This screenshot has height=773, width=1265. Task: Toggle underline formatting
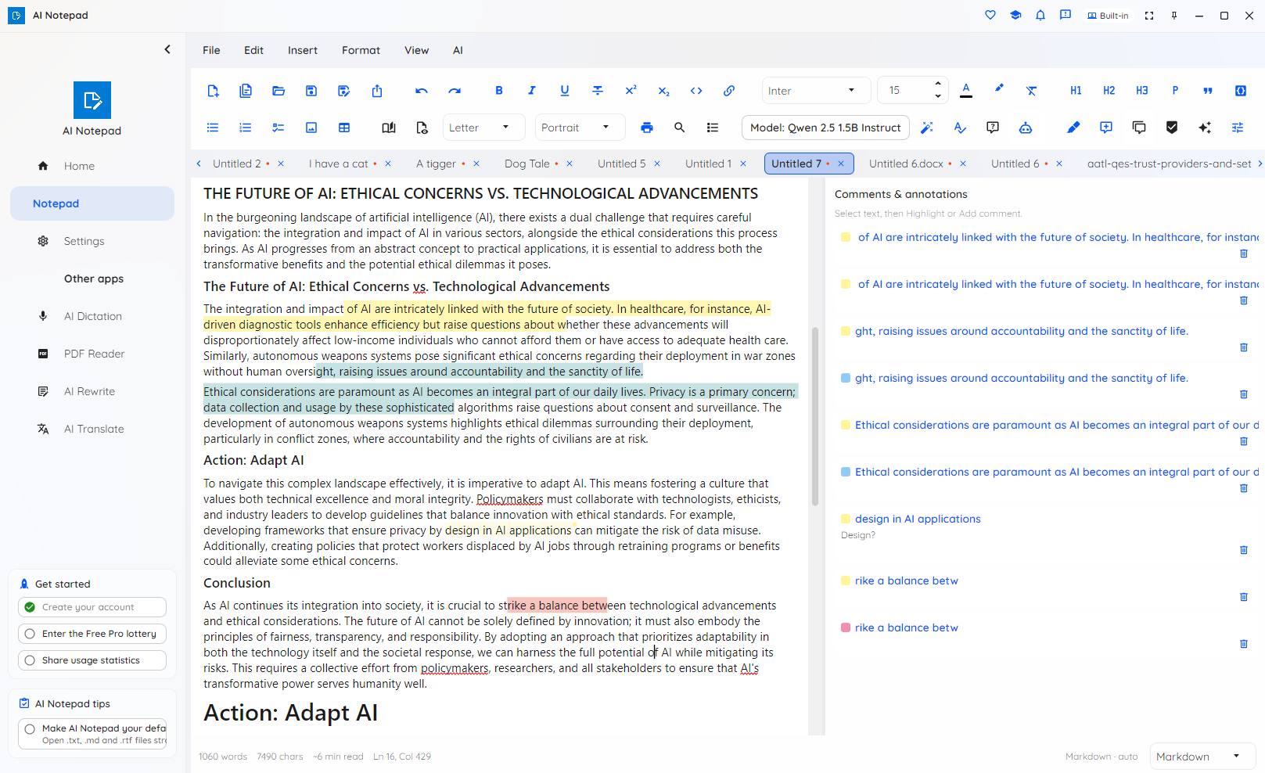565,91
